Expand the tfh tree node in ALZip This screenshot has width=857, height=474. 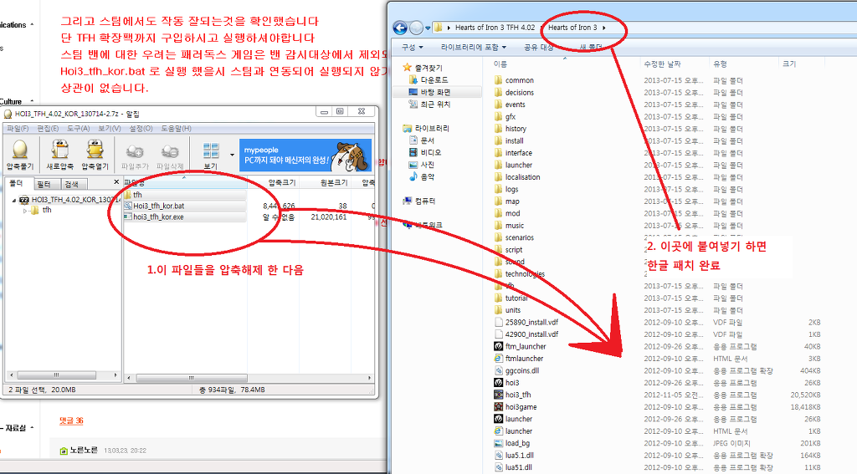[x=24, y=211]
